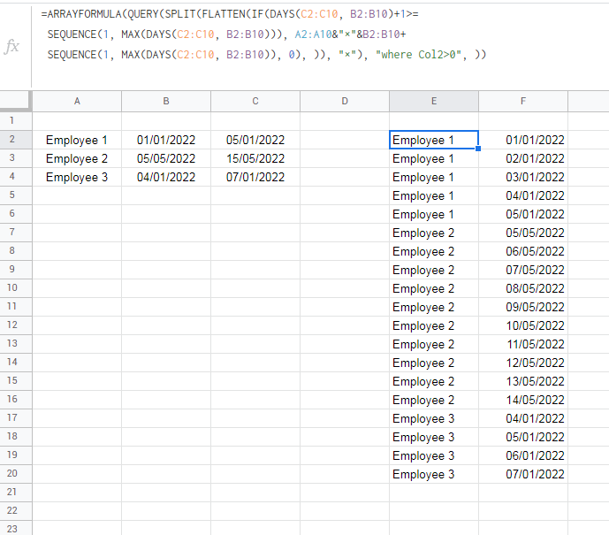Click cell F5 with 04/01/2022
This screenshot has width=609, height=535.
tap(523, 195)
